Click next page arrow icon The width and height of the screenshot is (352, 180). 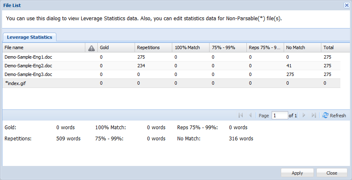[x=304, y=116]
